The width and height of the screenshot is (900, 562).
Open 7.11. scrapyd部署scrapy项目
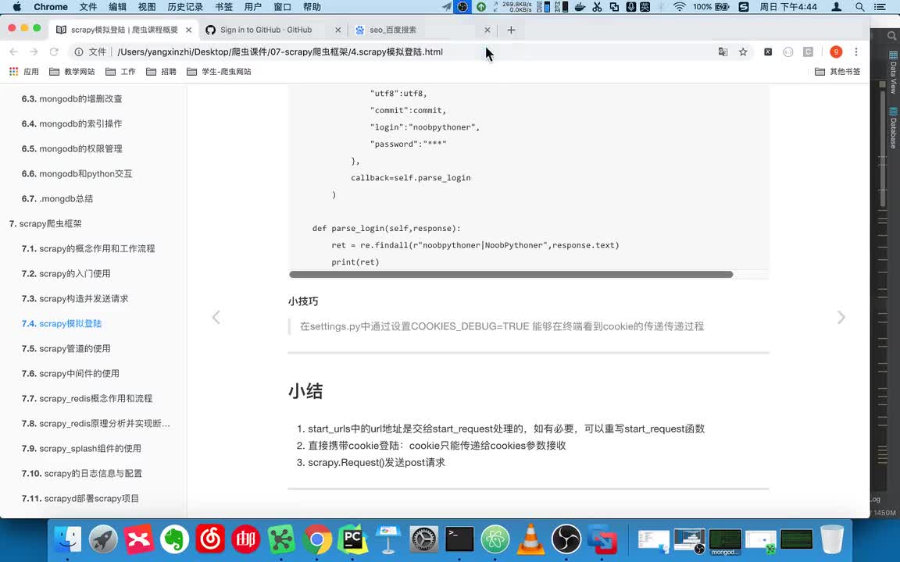point(80,498)
